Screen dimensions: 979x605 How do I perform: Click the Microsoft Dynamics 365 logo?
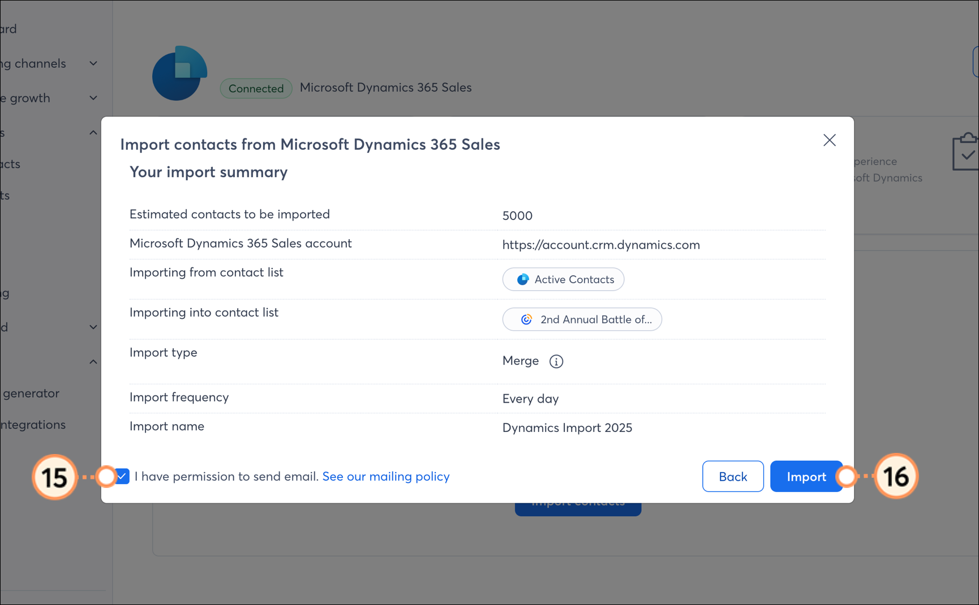(179, 74)
